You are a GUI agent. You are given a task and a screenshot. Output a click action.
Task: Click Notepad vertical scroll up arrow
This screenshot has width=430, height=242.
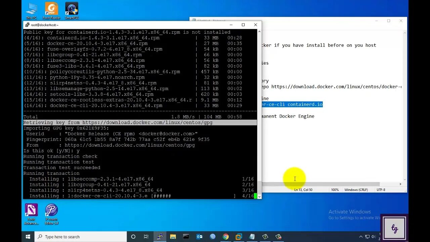405,33
